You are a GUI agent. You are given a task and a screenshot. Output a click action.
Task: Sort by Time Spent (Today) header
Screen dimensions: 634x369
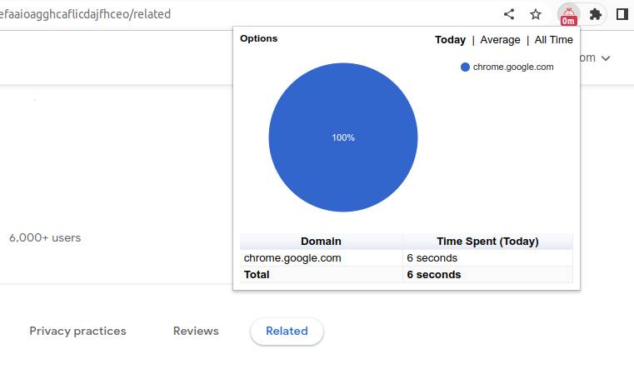click(487, 242)
